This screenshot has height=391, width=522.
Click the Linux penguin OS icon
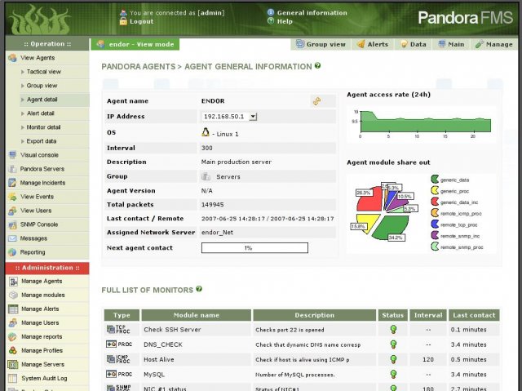pos(206,132)
